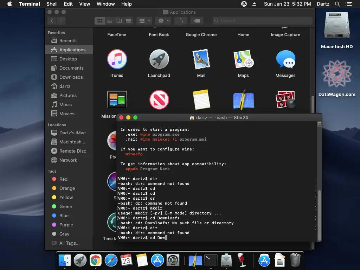Switch Finder to list view

click(109, 21)
